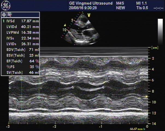
Task: Click the yellow focus triangle beside the 2D sector
Action: (65, 24)
